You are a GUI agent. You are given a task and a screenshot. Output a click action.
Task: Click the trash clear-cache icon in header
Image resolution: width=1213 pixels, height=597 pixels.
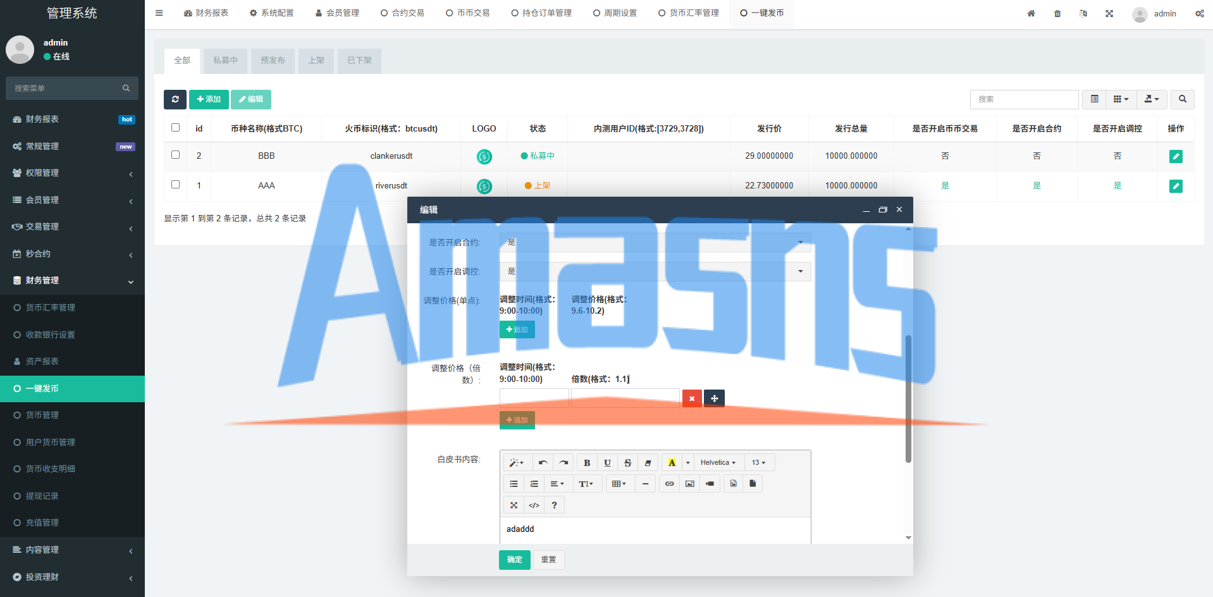point(1057,13)
